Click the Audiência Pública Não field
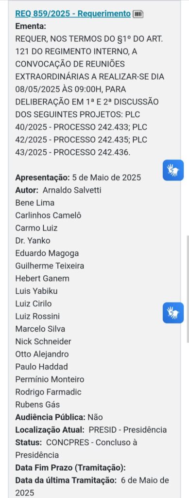This screenshot has width=189, height=498. click(x=59, y=417)
